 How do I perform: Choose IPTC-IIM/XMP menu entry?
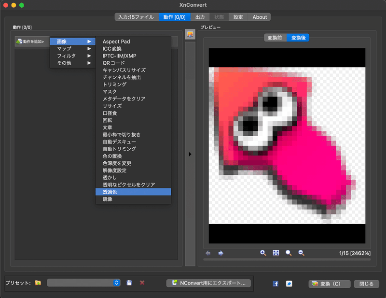pyautogui.click(x=133, y=56)
